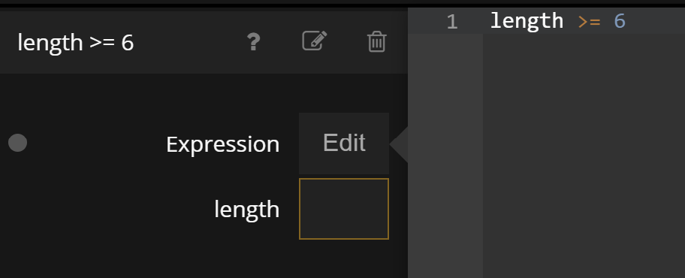
Task: Click the length property label
Action: [247, 210]
